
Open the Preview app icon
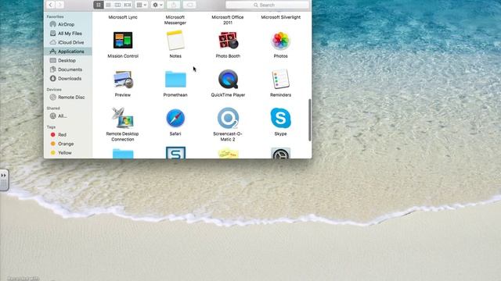tap(123, 80)
